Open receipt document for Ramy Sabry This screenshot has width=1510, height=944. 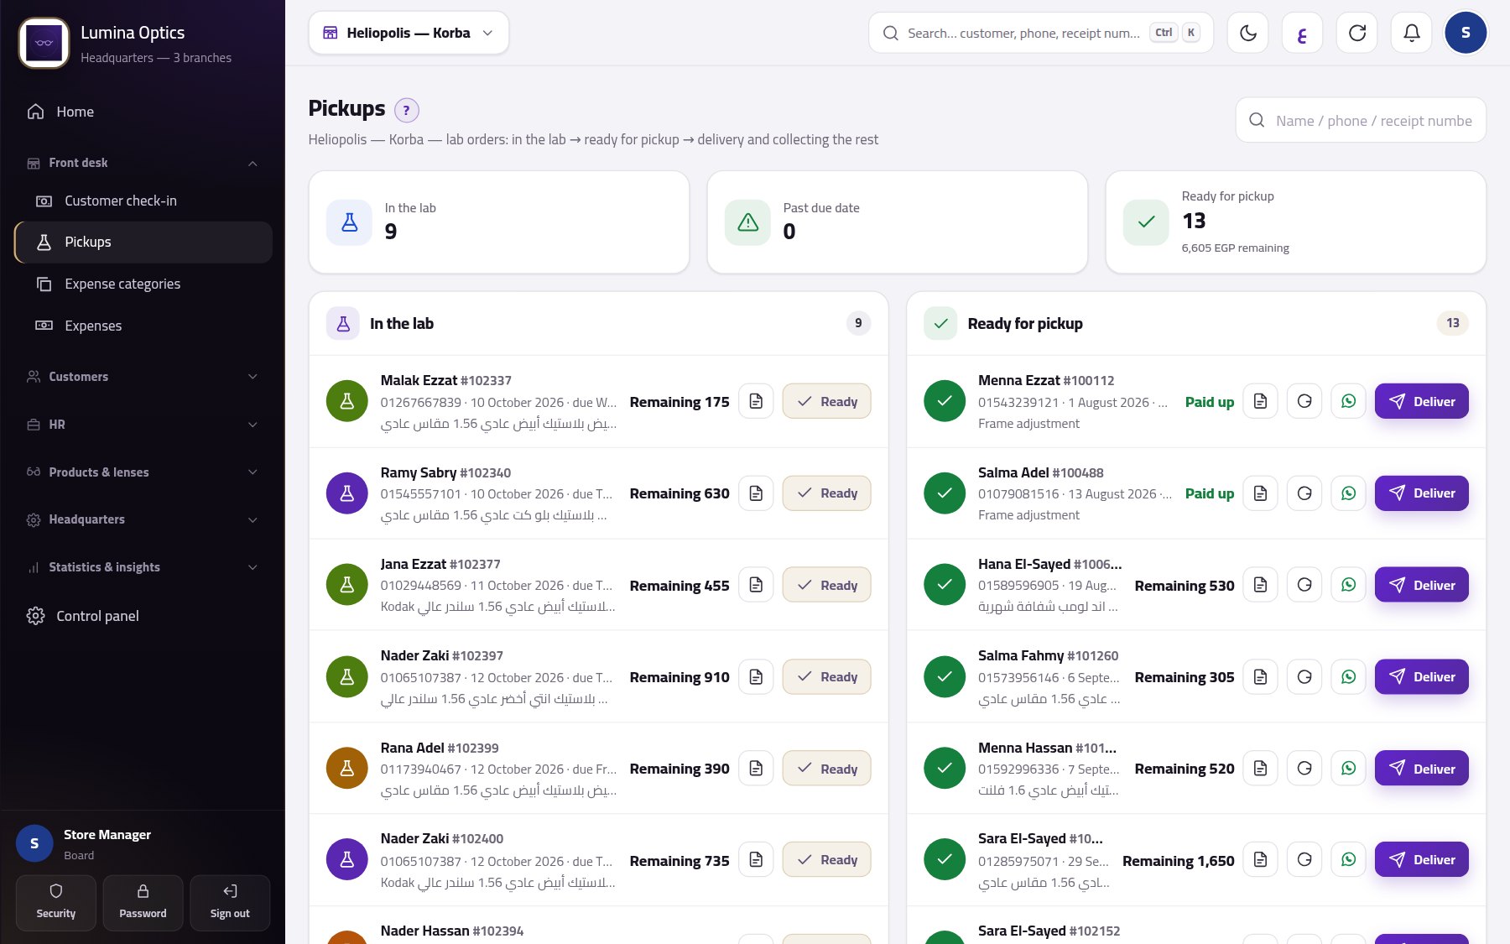tap(756, 493)
